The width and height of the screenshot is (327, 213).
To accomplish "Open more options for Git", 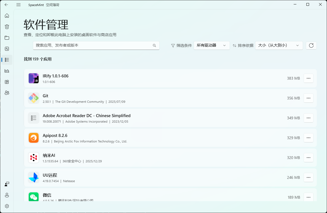I will (309, 98).
